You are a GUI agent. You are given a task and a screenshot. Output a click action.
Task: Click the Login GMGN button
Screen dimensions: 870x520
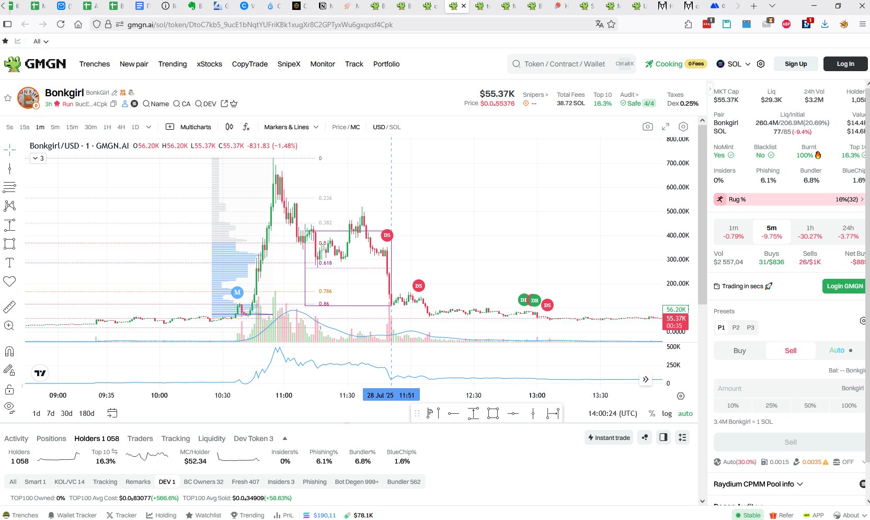coord(844,286)
